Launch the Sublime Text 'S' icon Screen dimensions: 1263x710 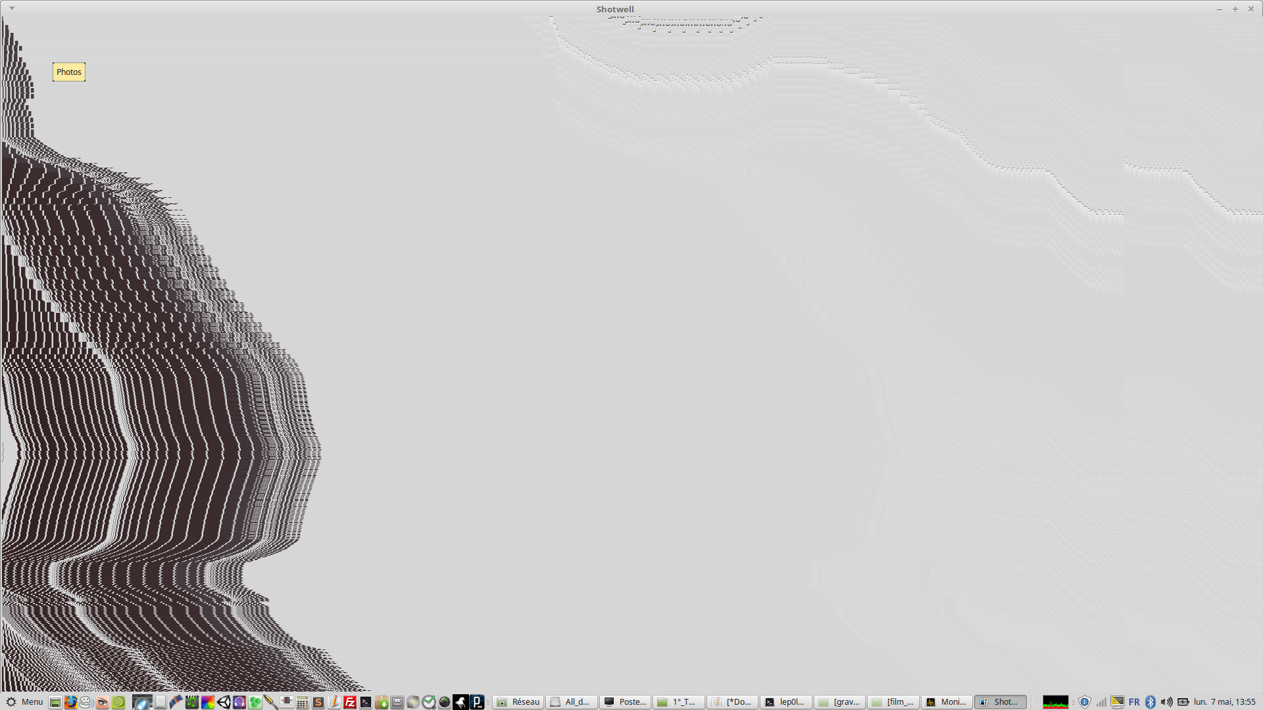(318, 702)
